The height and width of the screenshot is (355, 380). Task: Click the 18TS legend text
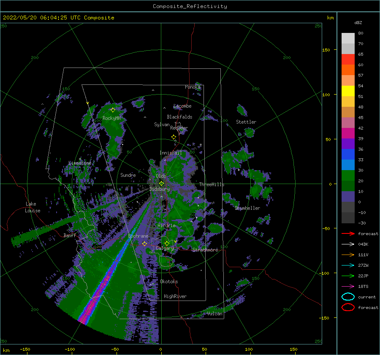363,287
